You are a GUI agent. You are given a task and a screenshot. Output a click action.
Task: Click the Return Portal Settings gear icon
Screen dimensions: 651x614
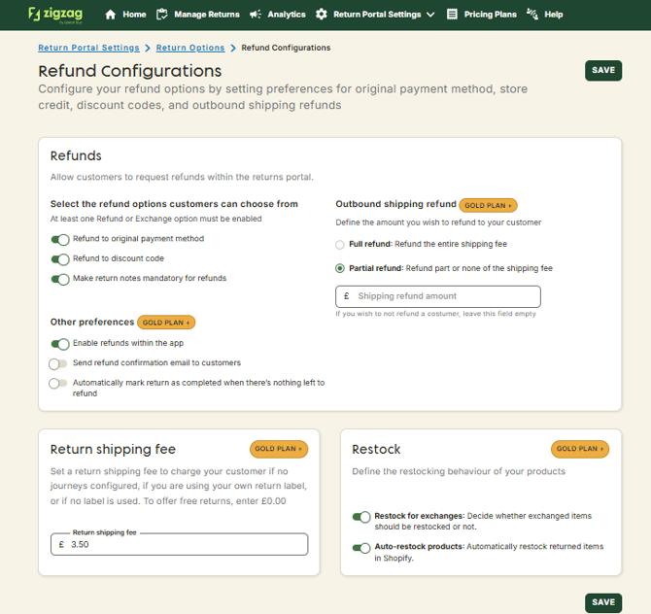point(322,15)
